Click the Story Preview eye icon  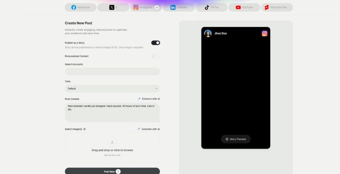[x=227, y=139]
